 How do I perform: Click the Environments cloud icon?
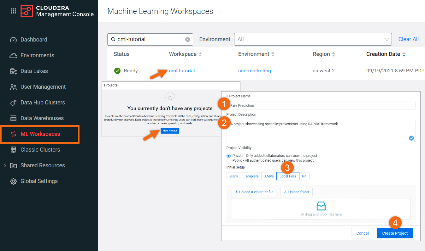pyautogui.click(x=13, y=55)
